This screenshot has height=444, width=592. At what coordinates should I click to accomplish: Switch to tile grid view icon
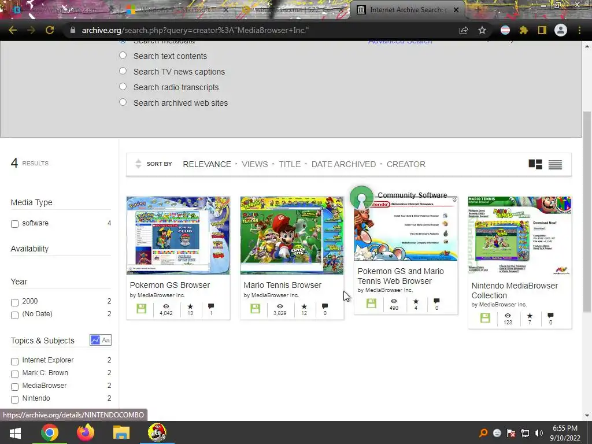[x=535, y=164]
